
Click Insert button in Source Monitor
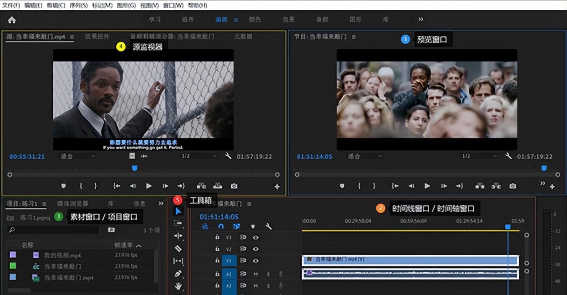(202, 186)
